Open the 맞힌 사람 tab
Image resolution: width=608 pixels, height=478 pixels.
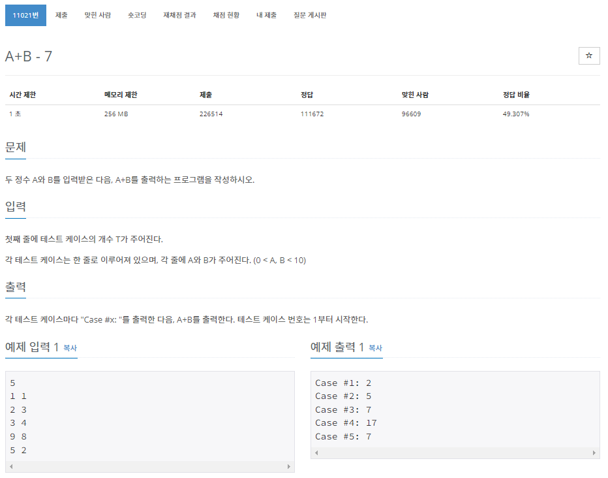(x=98, y=16)
